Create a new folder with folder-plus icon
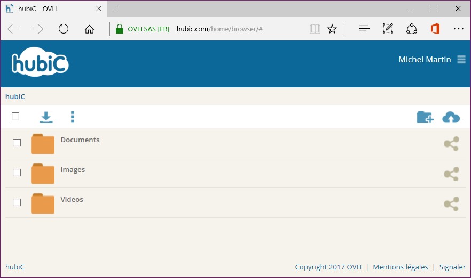The width and height of the screenshot is (471, 278). [425, 117]
